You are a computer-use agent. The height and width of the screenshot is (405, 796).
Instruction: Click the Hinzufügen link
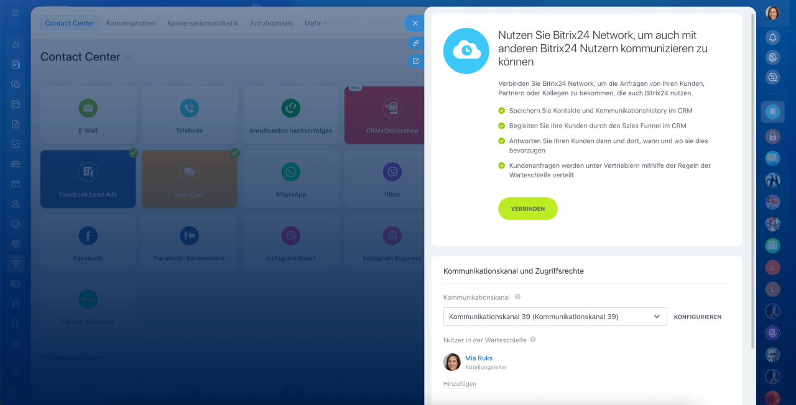460,384
